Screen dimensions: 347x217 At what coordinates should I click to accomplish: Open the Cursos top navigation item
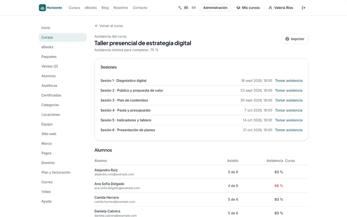click(x=74, y=8)
